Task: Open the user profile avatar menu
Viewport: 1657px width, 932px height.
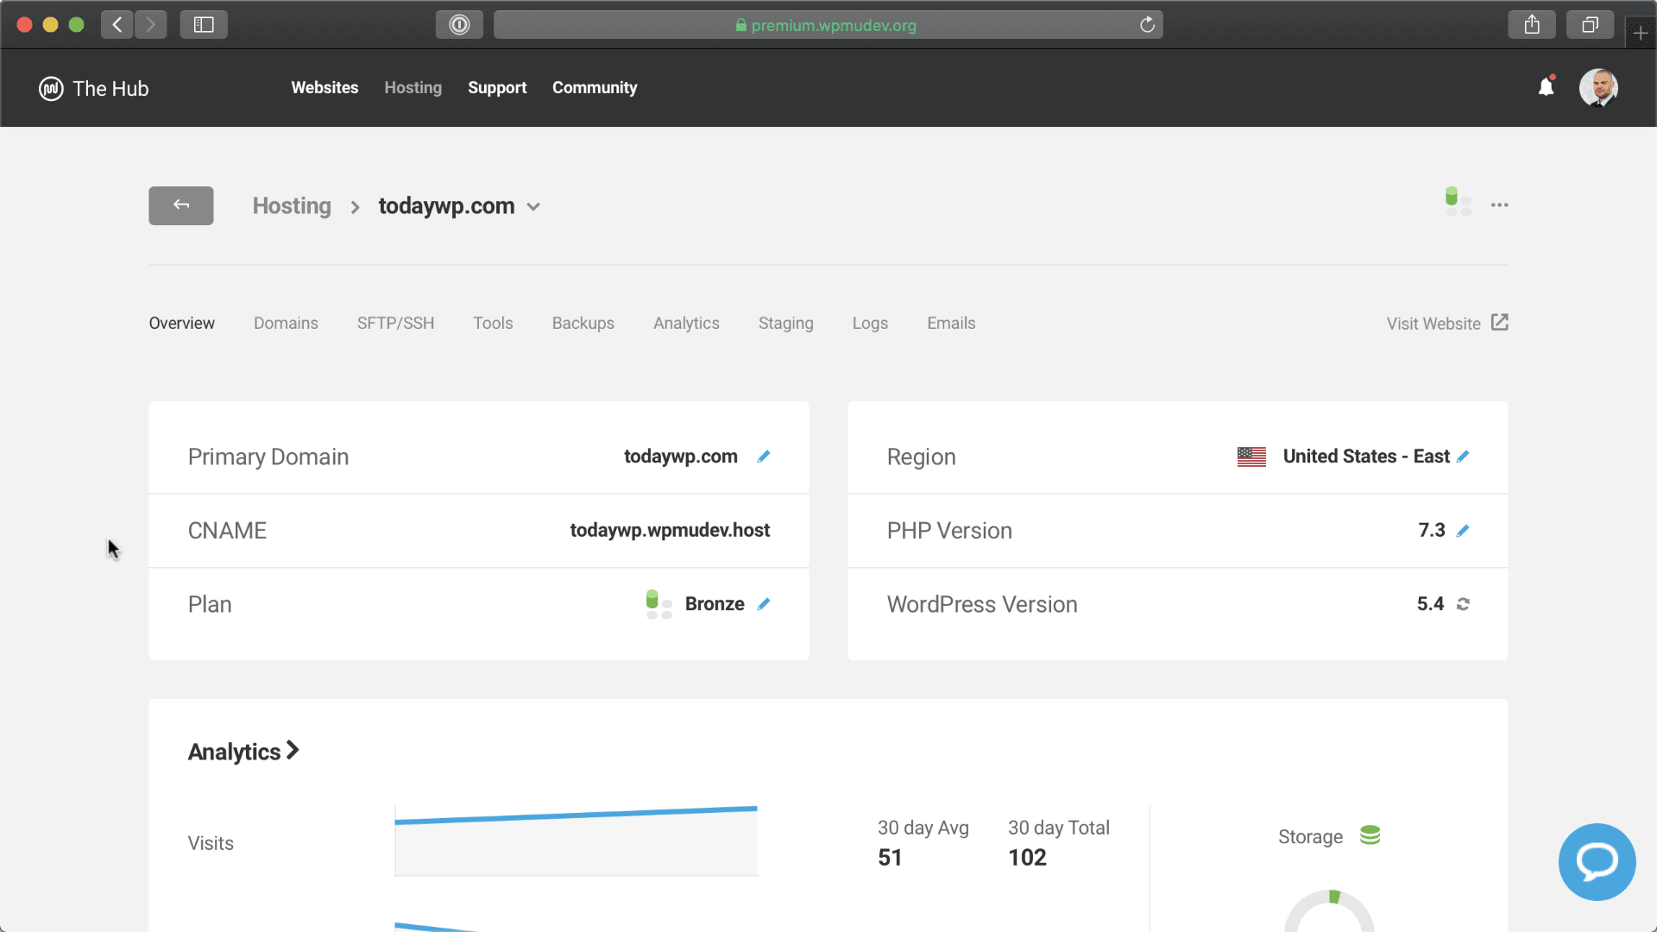Action: 1598,87
